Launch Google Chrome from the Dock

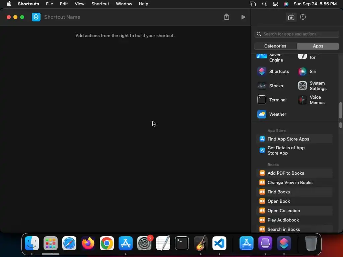click(x=107, y=243)
